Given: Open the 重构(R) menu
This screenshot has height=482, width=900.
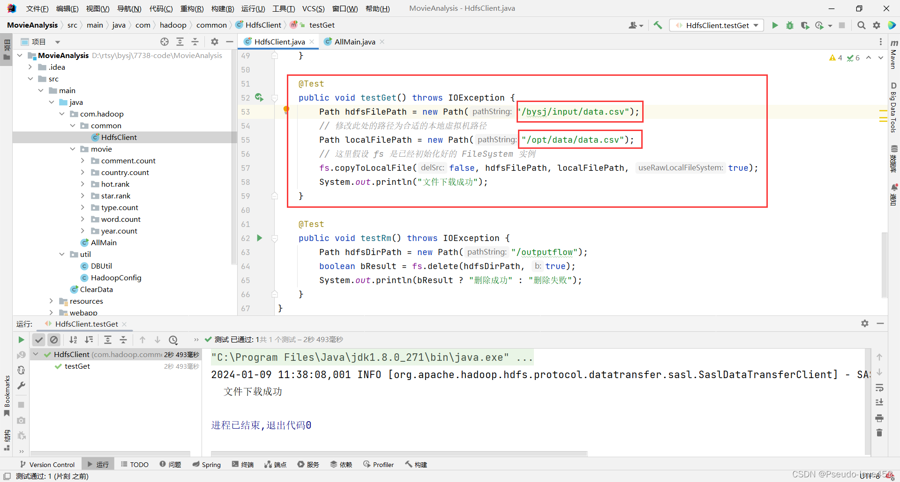Looking at the screenshot, I should coord(192,8).
